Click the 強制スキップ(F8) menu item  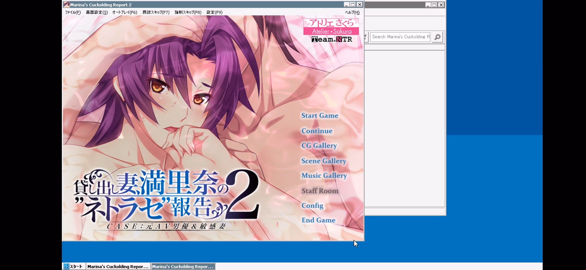pos(188,12)
